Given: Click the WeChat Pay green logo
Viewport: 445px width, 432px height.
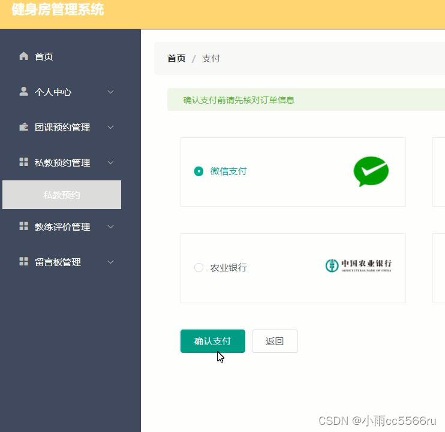Looking at the screenshot, I should click(371, 171).
